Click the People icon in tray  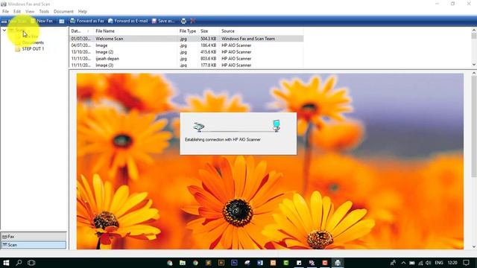click(393, 263)
